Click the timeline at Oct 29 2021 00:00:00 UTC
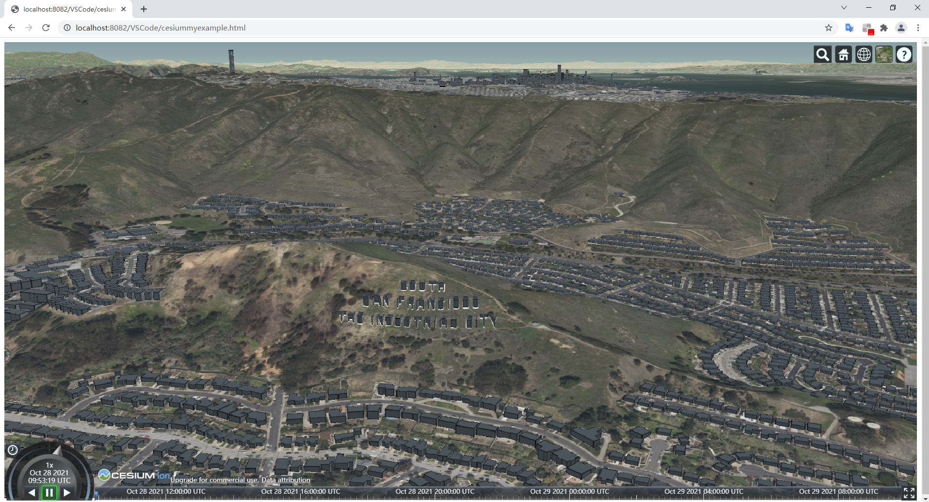The width and height of the screenshot is (929, 502). pyautogui.click(x=569, y=491)
